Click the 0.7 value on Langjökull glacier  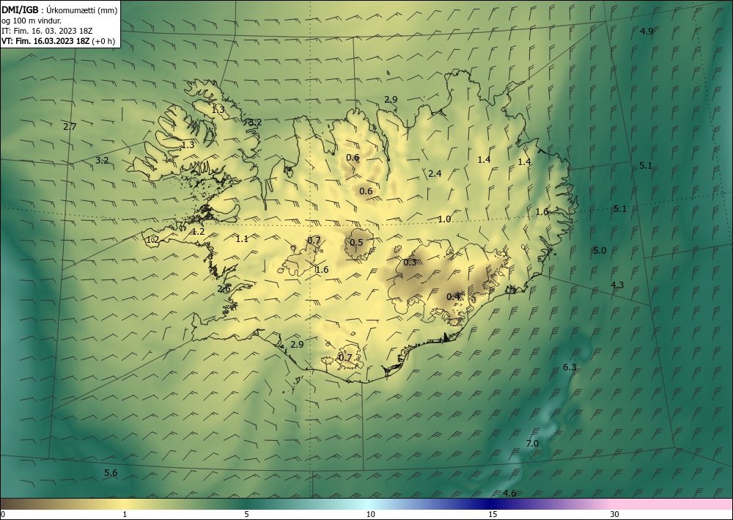pyautogui.click(x=314, y=241)
